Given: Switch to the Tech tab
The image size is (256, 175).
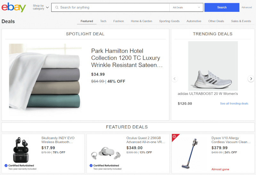Looking at the screenshot, I should (x=103, y=21).
